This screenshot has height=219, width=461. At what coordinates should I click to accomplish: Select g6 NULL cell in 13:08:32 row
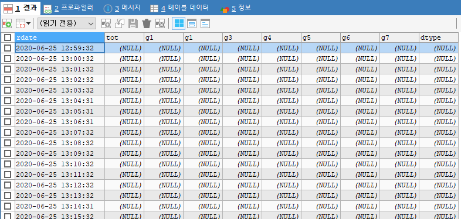click(x=360, y=143)
